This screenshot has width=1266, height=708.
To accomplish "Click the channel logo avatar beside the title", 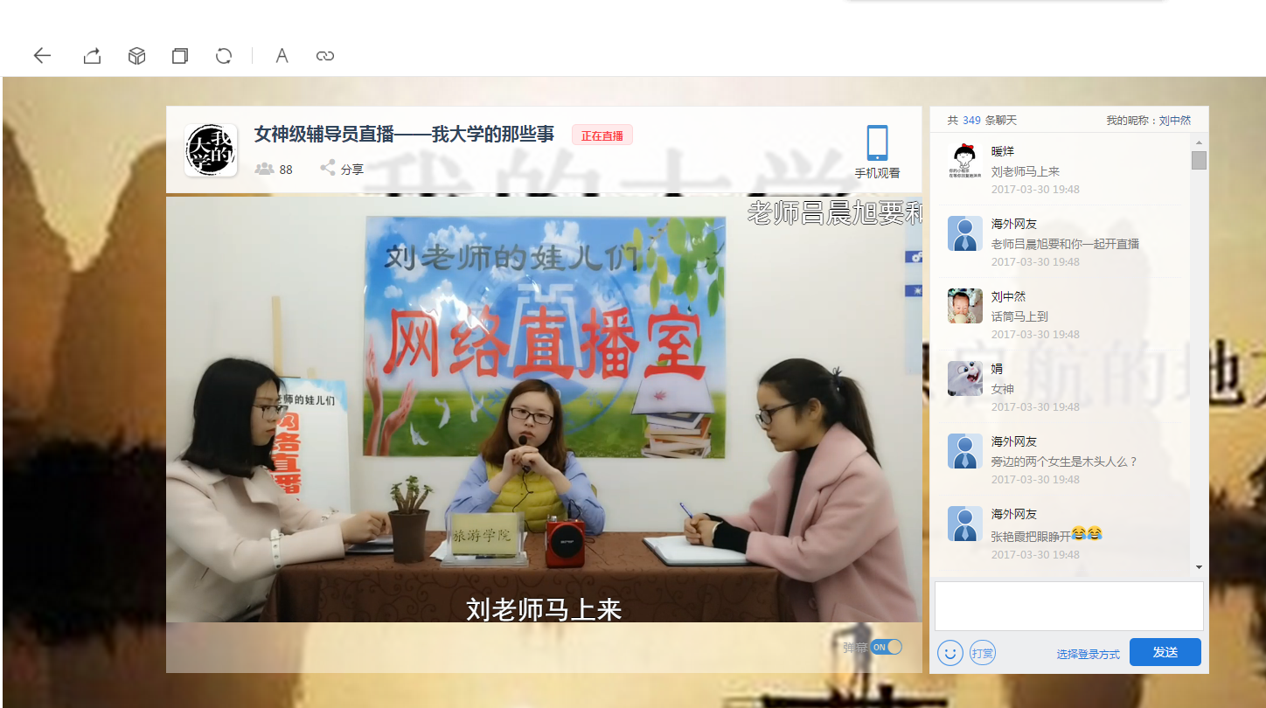I will pyautogui.click(x=211, y=150).
